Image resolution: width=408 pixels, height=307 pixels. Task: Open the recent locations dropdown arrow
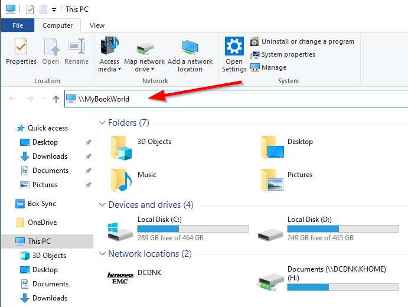pos(44,99)
